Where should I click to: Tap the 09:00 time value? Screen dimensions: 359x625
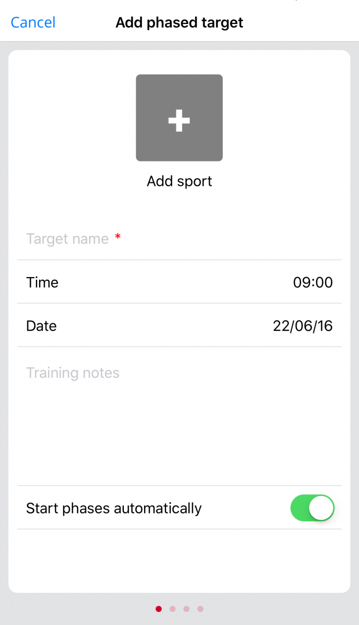tap(313, 282)
